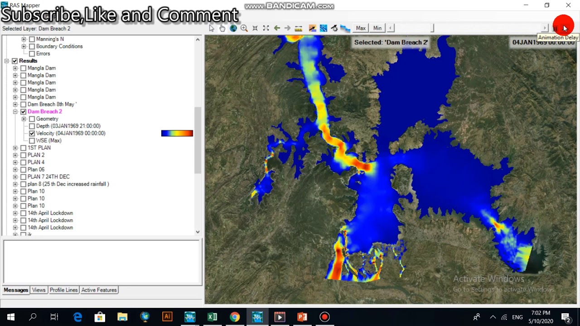Viewport: 580px width, 326px height.
Task: Step animation forward with right arrow
Action: click(545, 28)
